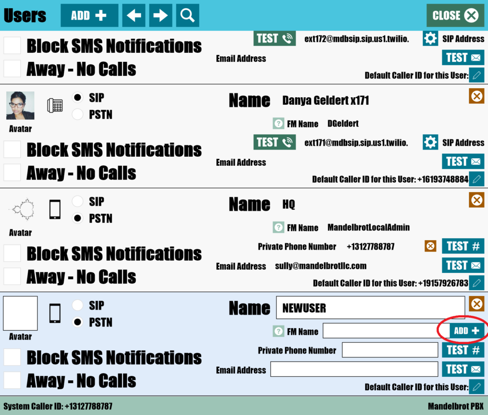Select SIP radio for HQ user
Image resolution: width=488 pixels, height=415 pixels.
(78, 202)
